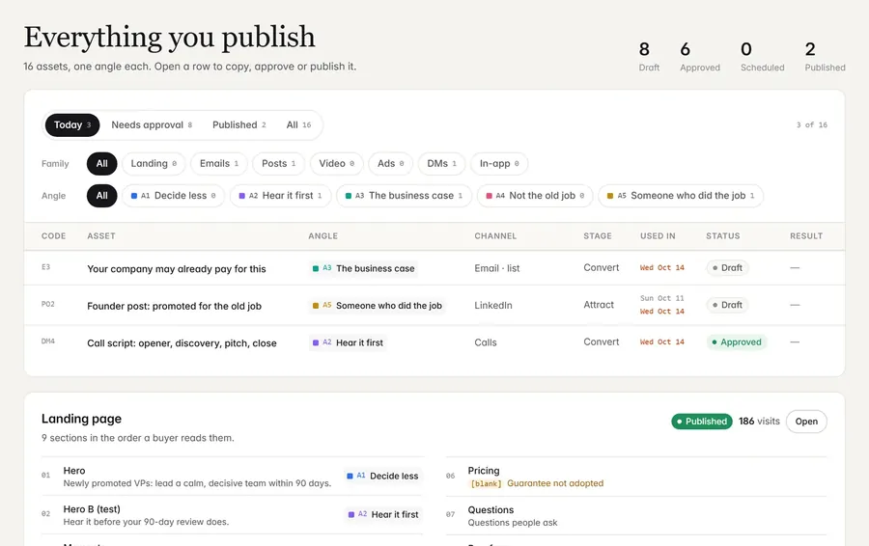This screenshot has width=869, height=546.
Task: Click the Draft status pill in row PO2
Action: (727, 305)
